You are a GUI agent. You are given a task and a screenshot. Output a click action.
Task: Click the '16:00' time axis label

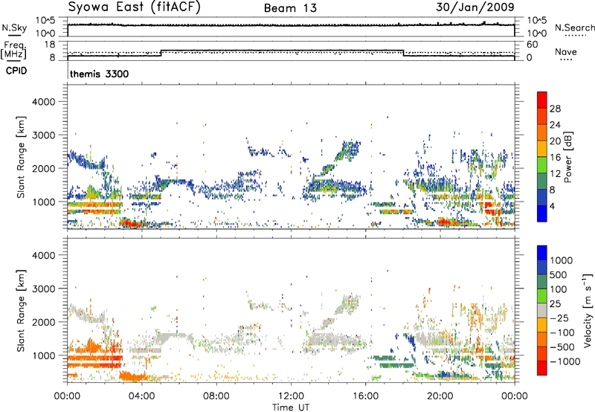(x=365, y=396)
